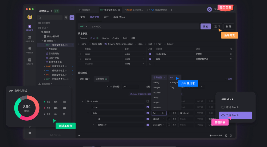Click the purple sync refresh icon
The height and width of the screenshot is (147, 267).
tap(210, 9)
